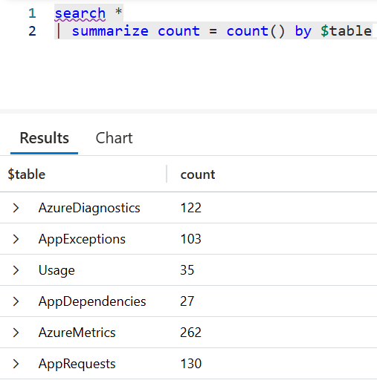Expand the Usage row chevron
377x386 pixels.
pos(16,270)
